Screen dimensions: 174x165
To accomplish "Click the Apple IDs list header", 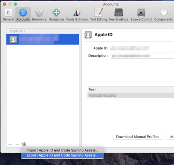I will (43, 31).
